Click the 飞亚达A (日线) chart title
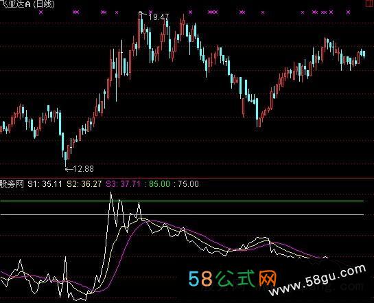The image size is (374, 303). (x=27, y=4)
